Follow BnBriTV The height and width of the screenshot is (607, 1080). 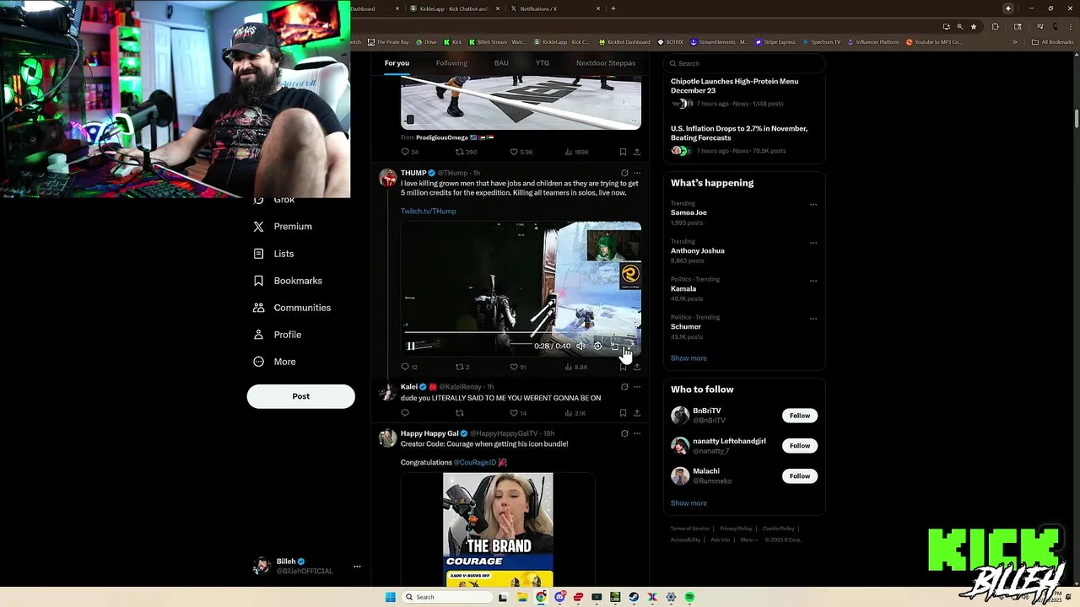800,416
